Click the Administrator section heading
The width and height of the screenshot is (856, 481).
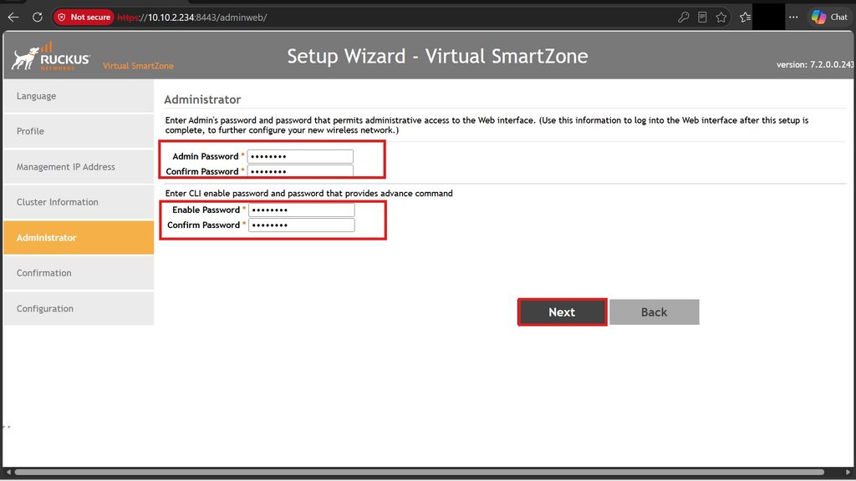202,100
